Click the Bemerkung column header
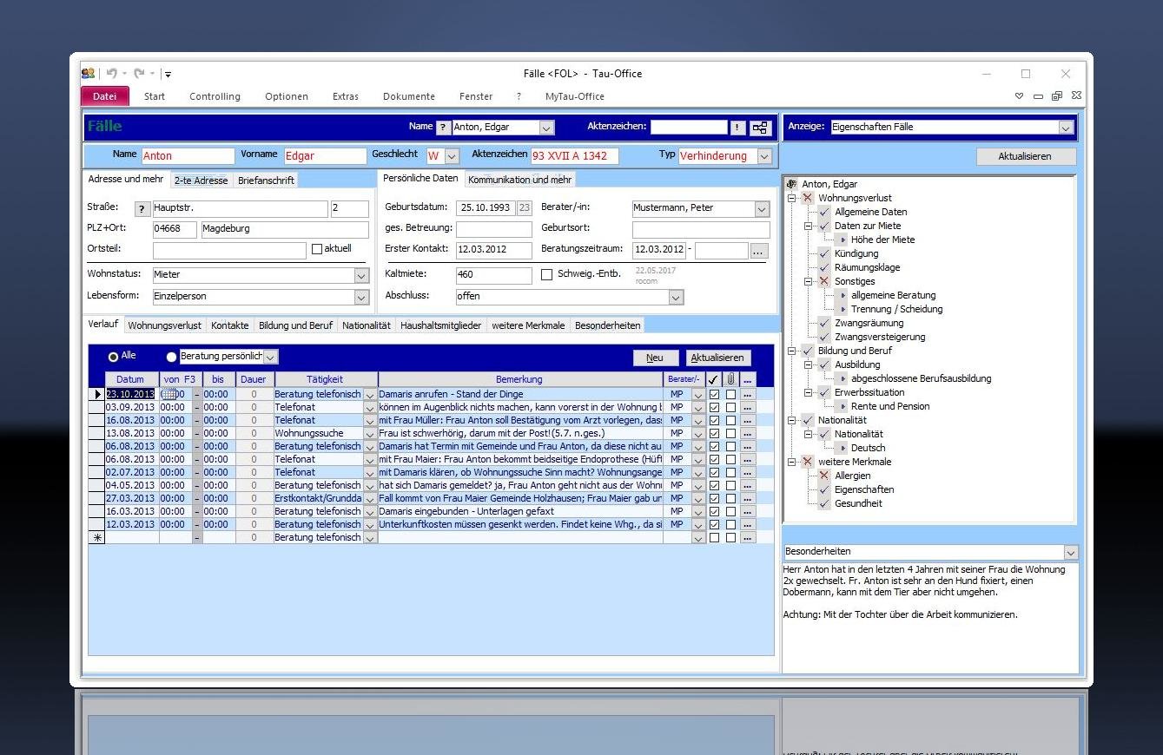This screenshot has width=1163, height=755. (x=519, y=379)
